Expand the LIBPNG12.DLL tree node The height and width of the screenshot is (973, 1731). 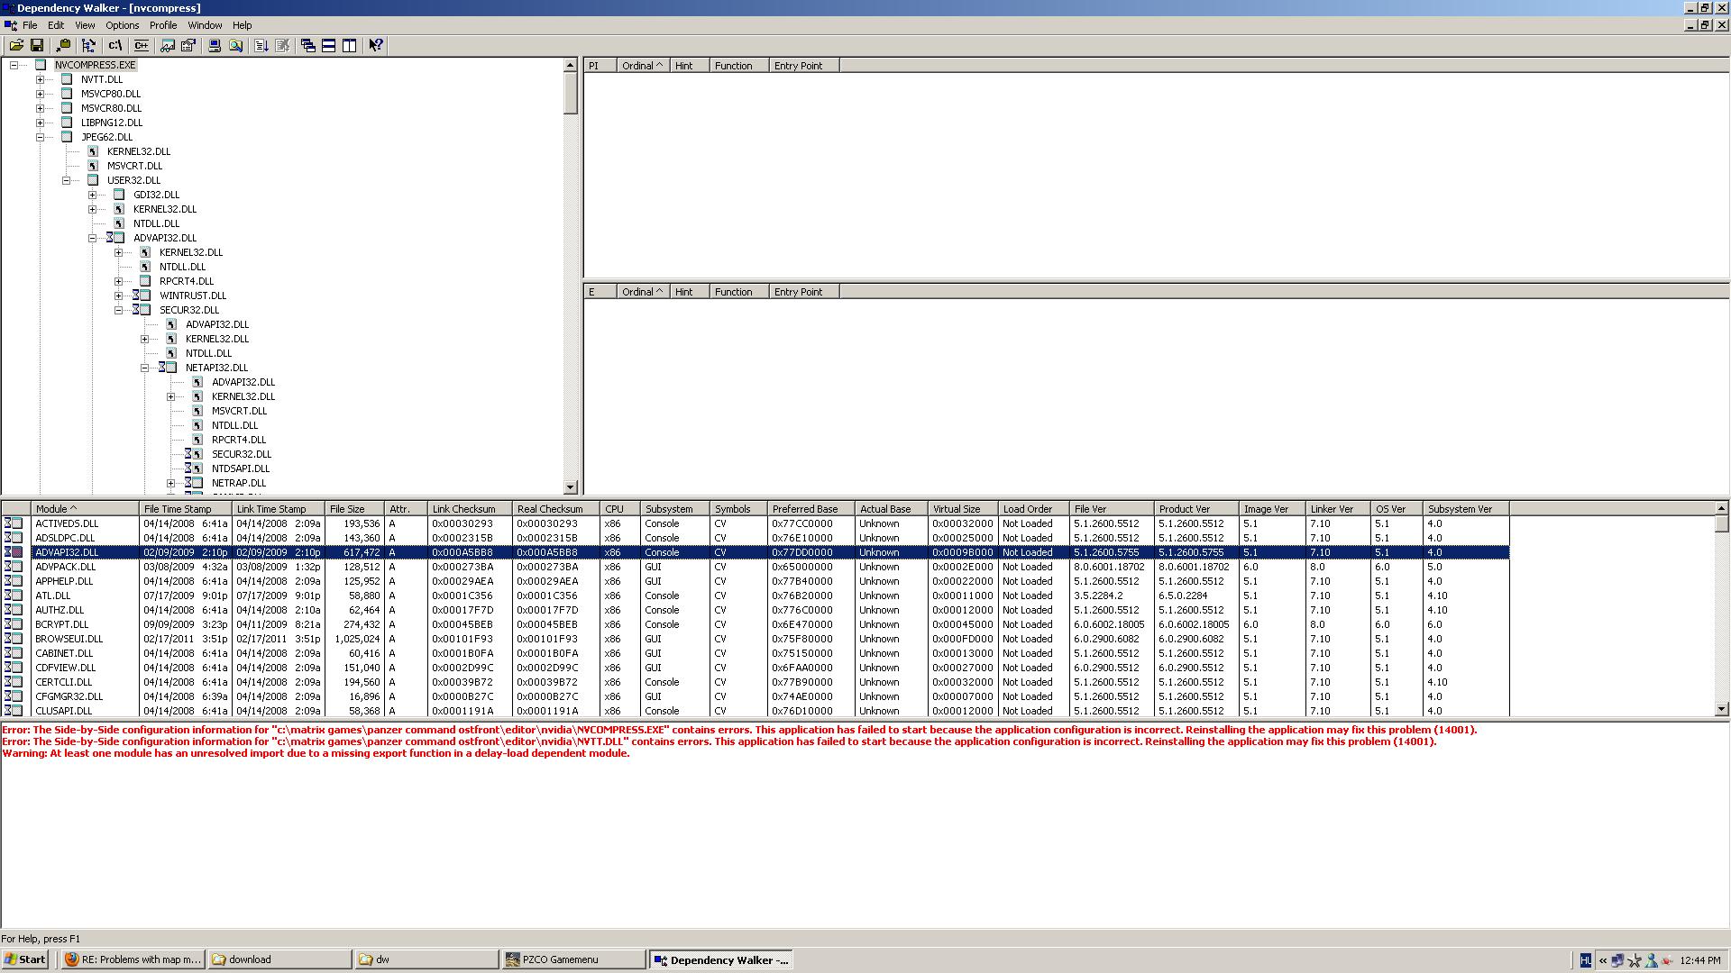(x=40, y=123)
